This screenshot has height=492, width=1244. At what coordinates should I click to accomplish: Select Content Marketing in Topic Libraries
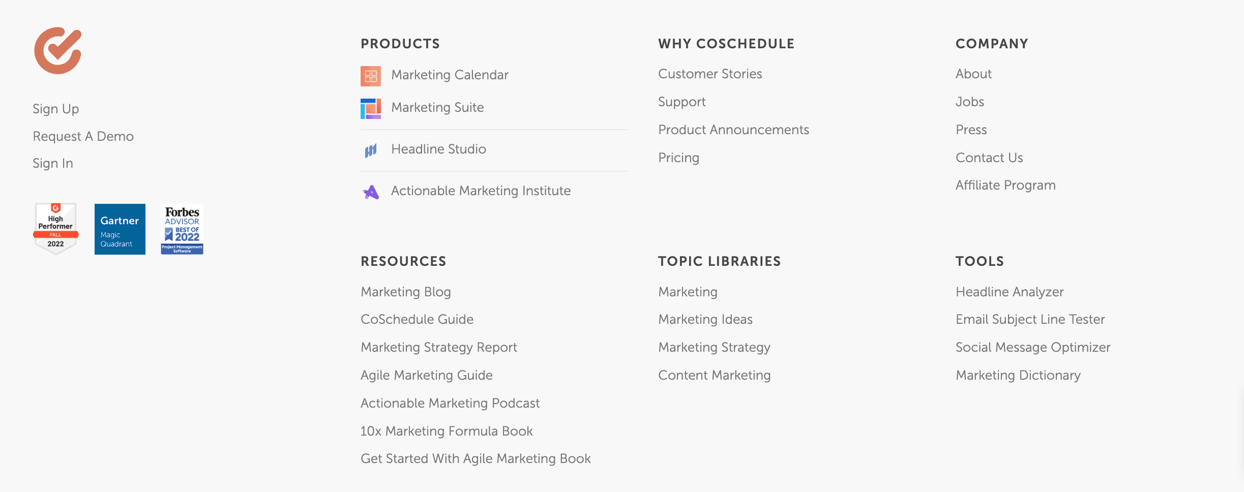(714, 375)
